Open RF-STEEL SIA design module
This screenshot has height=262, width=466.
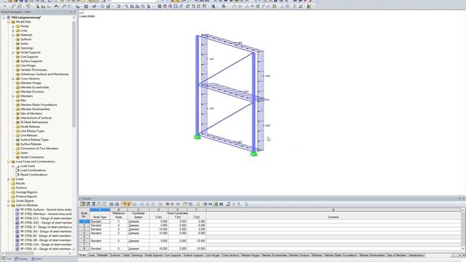click(46, 231)
